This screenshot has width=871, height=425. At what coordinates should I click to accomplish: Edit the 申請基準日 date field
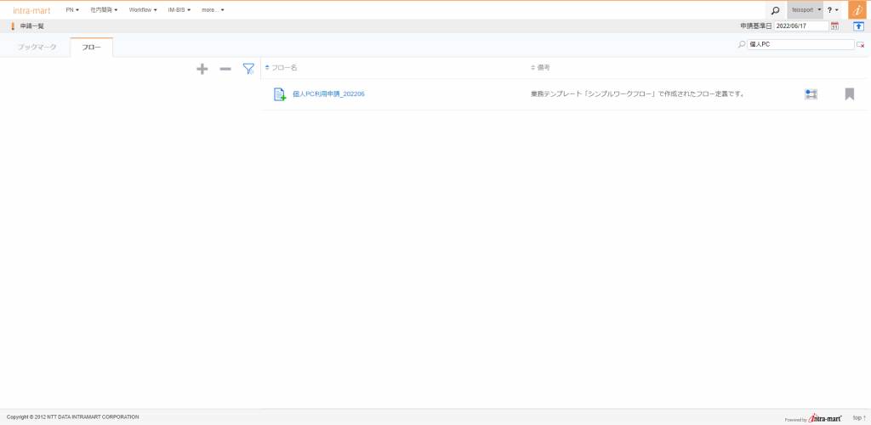pyautogui.click(x=801, y=26)
